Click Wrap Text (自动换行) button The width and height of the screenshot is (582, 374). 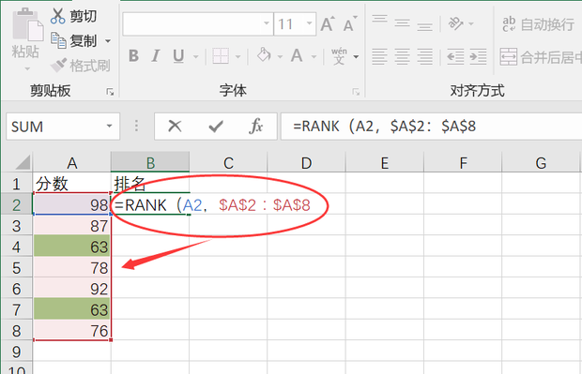(538, 24)
